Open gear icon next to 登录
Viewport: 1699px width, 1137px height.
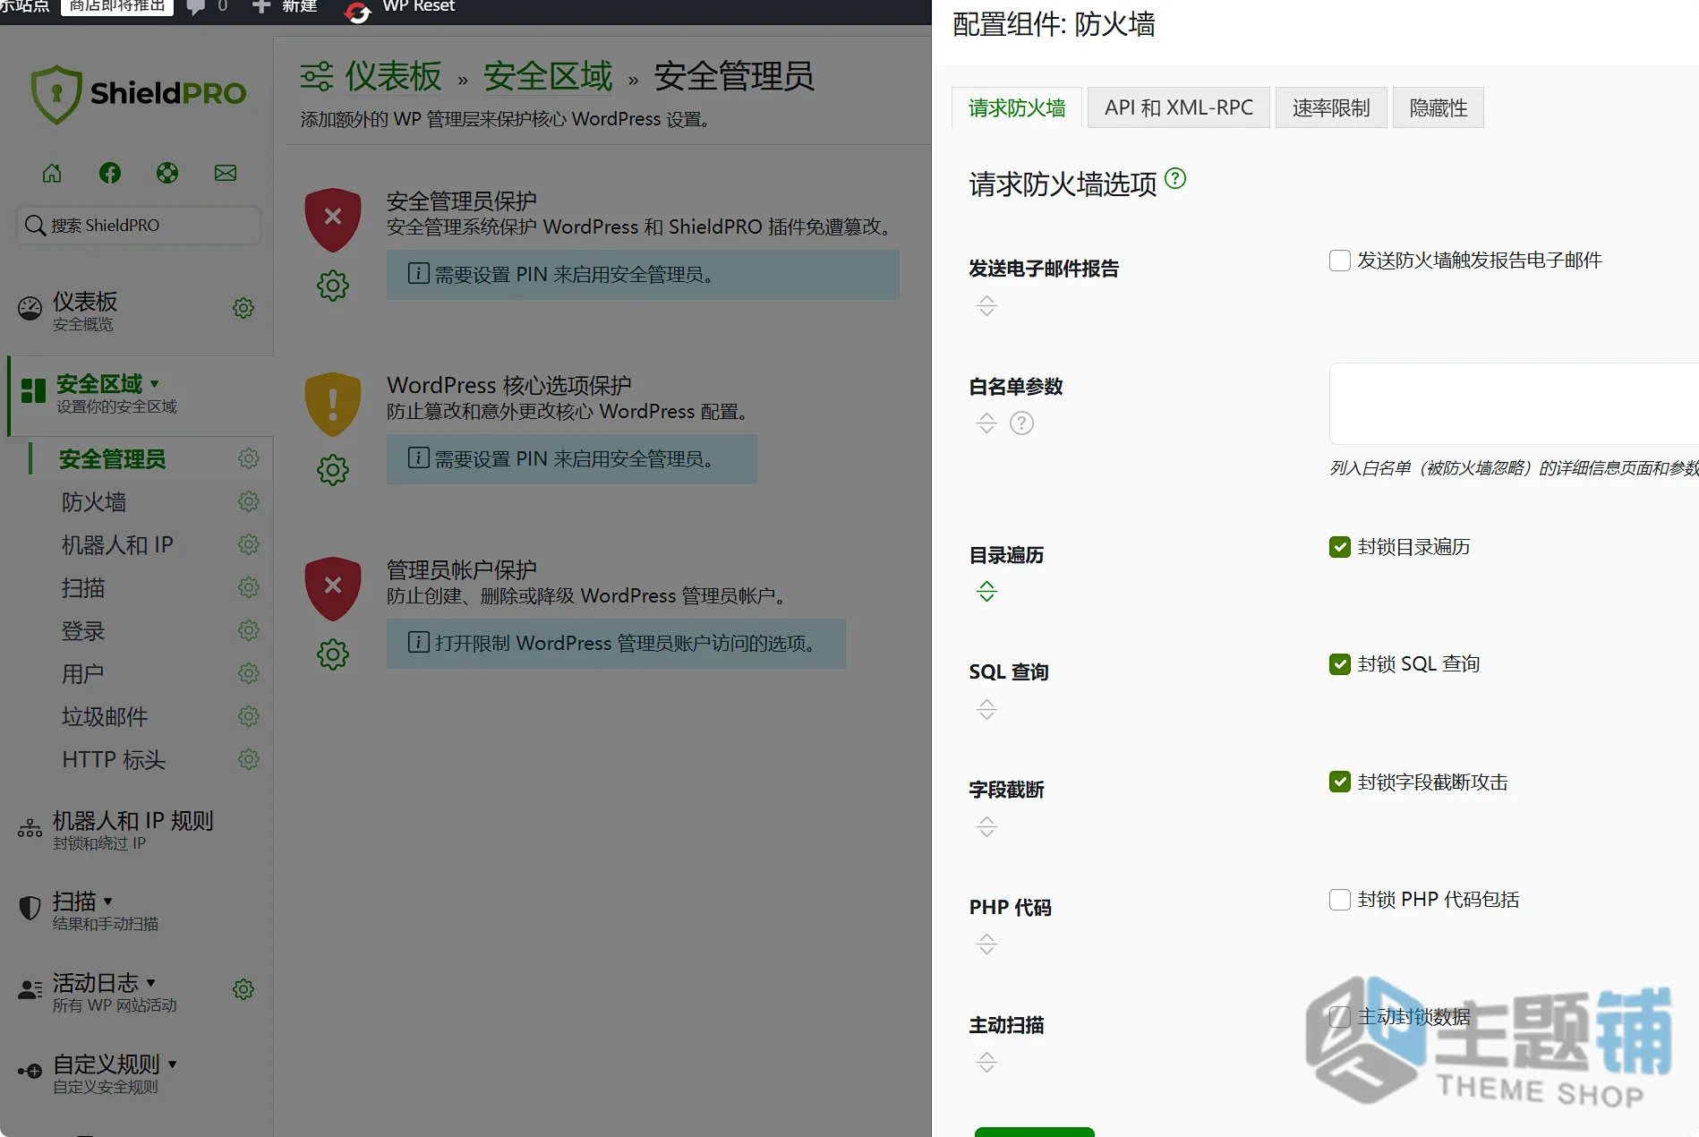click(x=249, y=630)
